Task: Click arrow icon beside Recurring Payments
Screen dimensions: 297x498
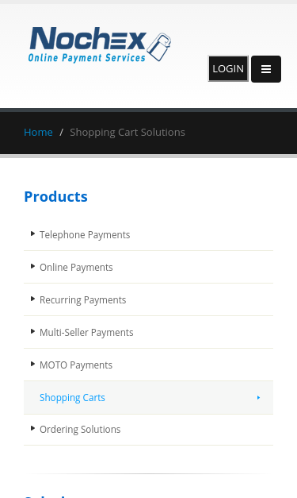Action: pyautogui.click(x=32, y=299)
